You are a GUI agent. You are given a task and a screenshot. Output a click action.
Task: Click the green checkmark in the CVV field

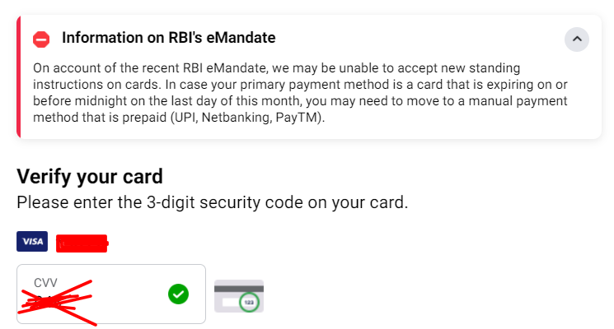coord(178,294)
